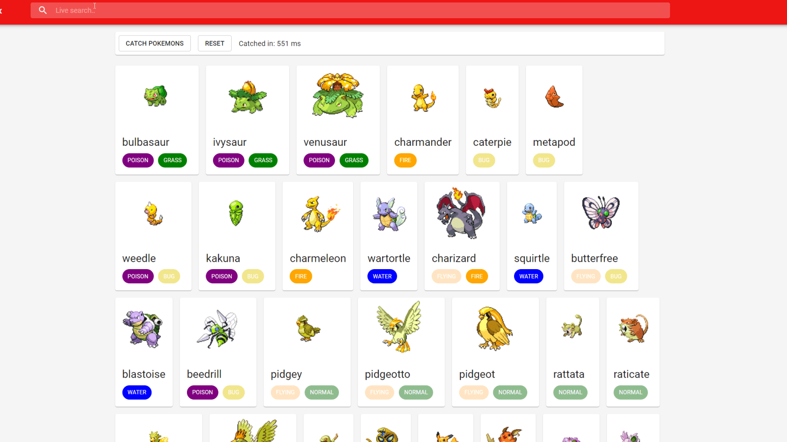Click the CATCH POKEMONS button
This screenshot has height=442, width=787.
coord(154,43)
